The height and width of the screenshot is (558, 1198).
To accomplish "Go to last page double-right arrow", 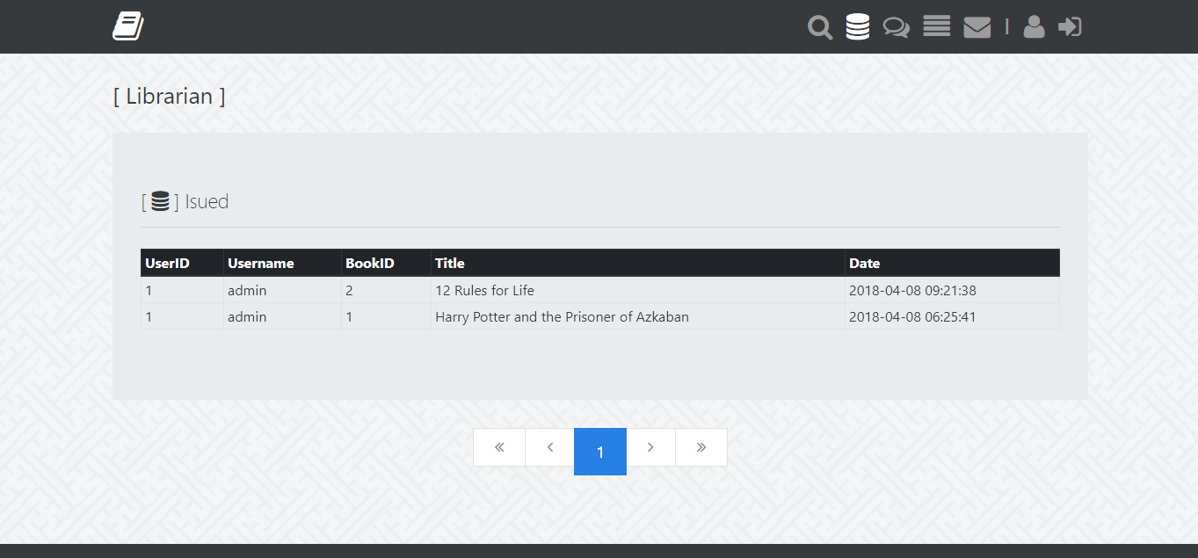I will pos(701,447).
